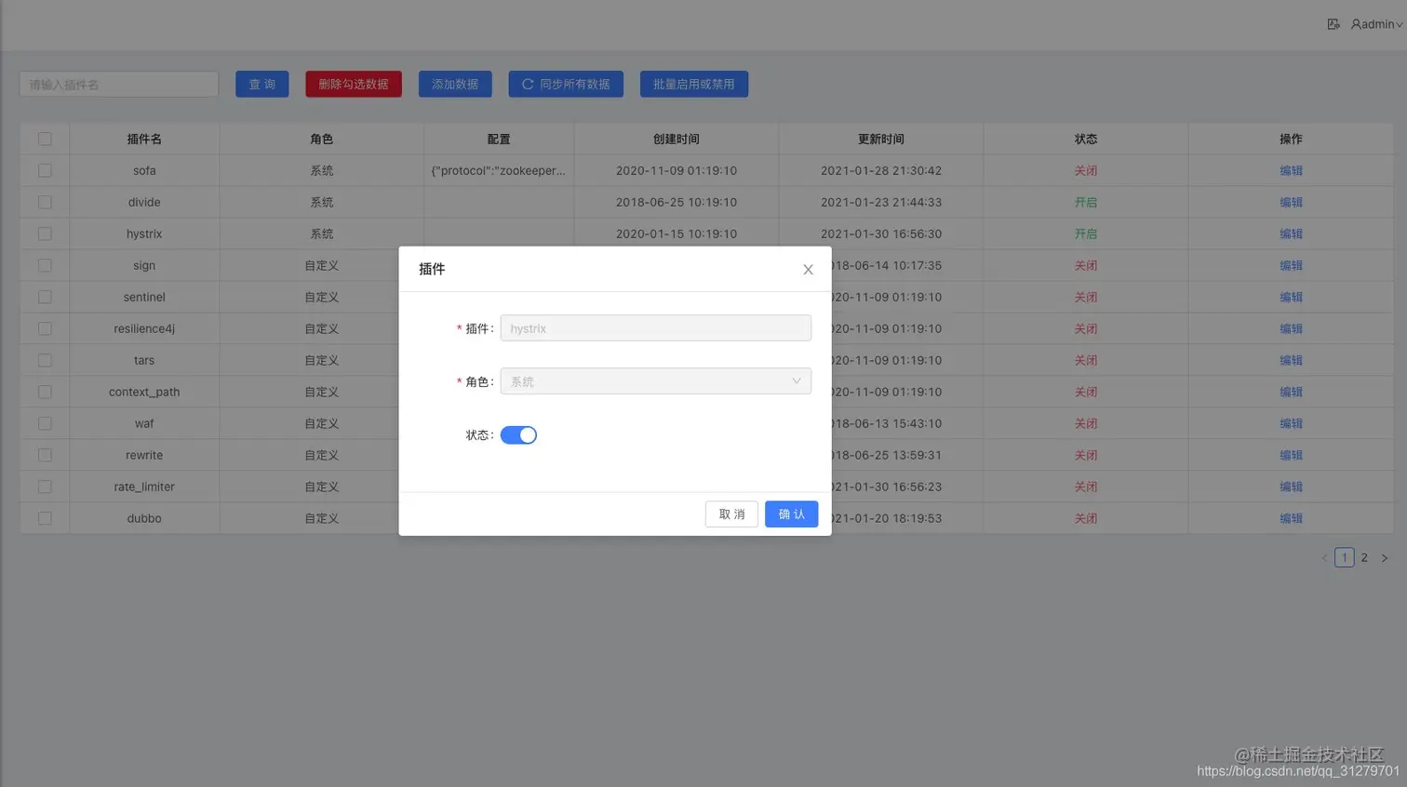This screenshot has width=1407, height=787.
Task: Check the checkbox on the sofa row
Action: click(x=45, y=170)
